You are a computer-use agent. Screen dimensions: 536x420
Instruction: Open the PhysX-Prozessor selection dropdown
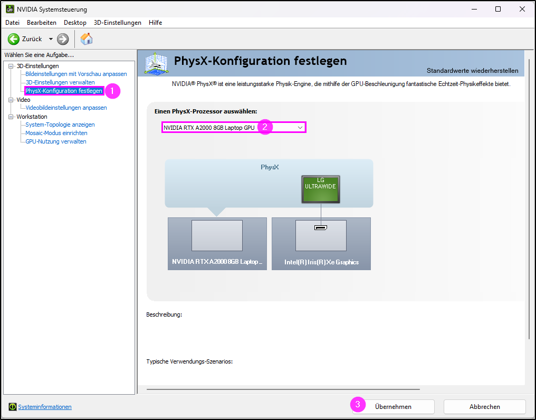234,128
